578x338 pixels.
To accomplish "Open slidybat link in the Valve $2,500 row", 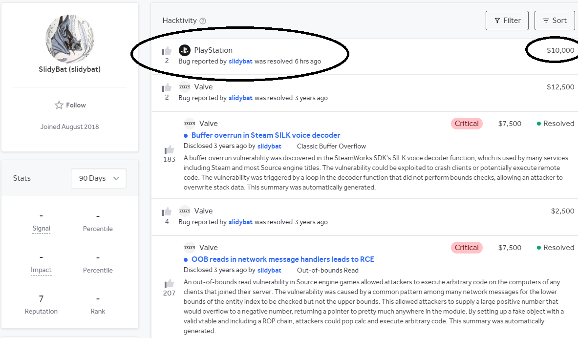I will click(x=241, y=222).
